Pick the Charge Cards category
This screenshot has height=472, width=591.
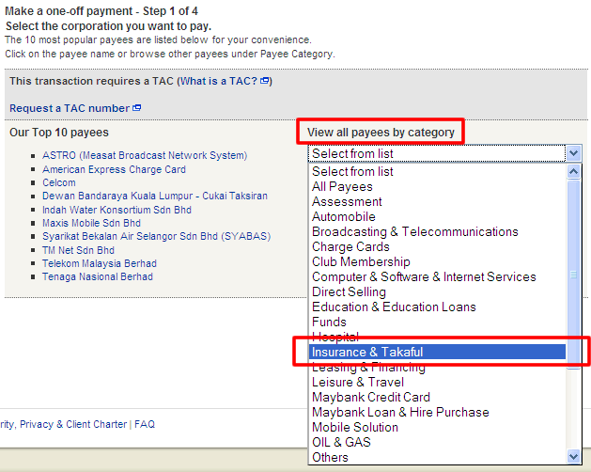(x=437, y=246)
